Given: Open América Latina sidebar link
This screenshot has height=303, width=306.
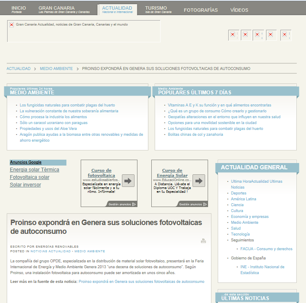Looking at the screenshot, I should pyautogui.click(x=243, y=199).
